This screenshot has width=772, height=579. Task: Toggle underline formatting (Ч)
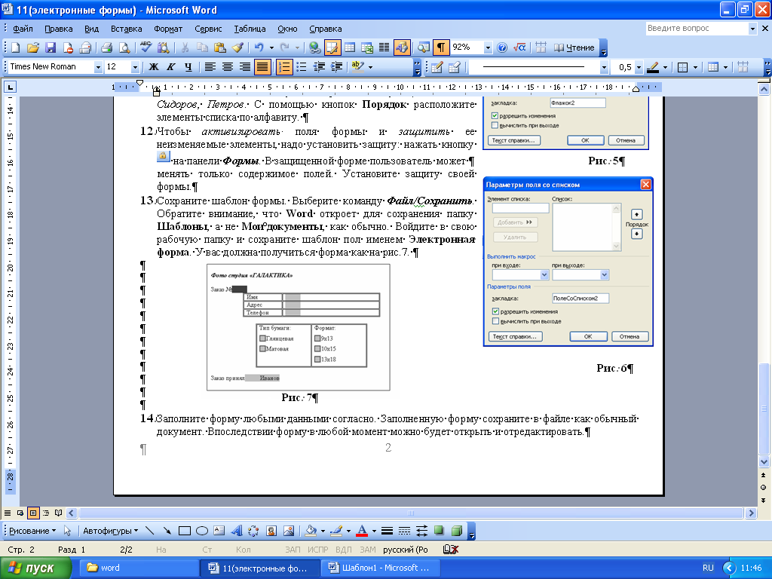coord(188,67)
